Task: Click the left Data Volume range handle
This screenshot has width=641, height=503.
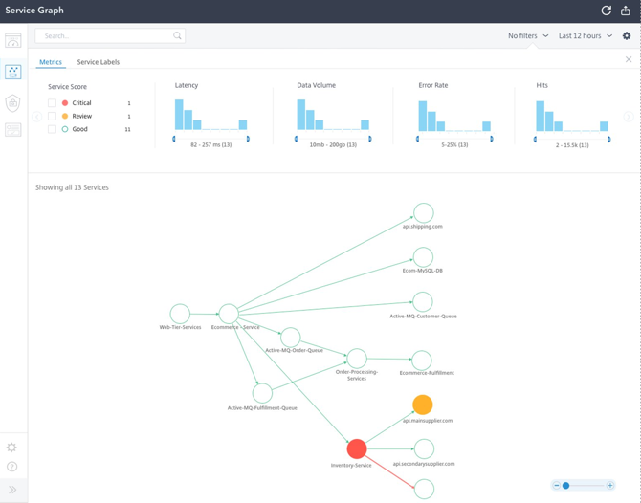Action: (296, 139)
